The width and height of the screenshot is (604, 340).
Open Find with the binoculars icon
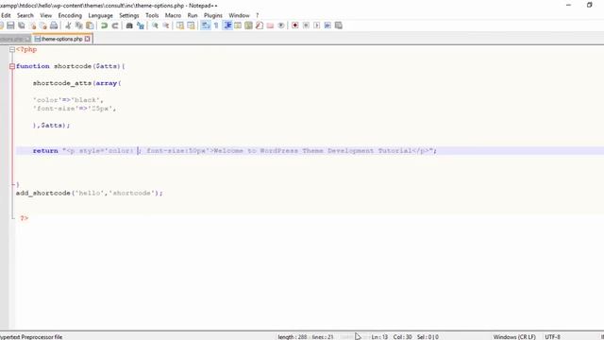[x=129, y=25]
